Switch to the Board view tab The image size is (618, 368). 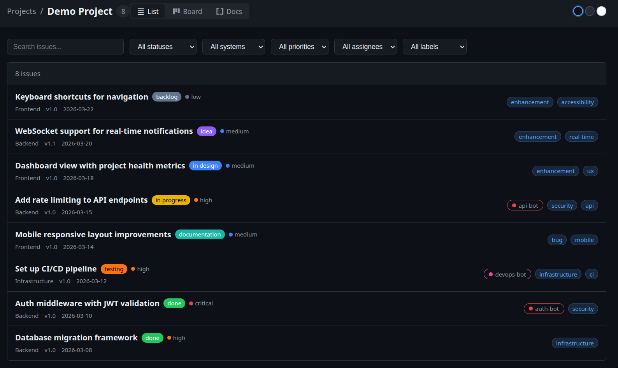(x=187, y=11)
